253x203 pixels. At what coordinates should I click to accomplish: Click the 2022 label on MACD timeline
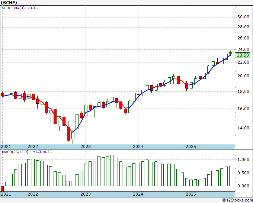(33, 194)
